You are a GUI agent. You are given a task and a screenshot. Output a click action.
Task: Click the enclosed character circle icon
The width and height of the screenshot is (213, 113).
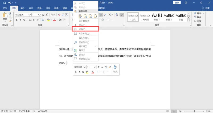[64, 20]
